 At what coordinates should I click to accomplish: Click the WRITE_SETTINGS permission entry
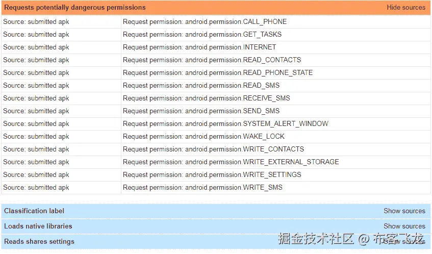pos(212,175)
